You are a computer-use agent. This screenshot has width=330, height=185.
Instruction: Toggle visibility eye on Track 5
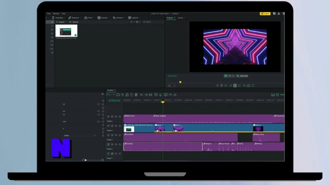[x=116, y=117]
